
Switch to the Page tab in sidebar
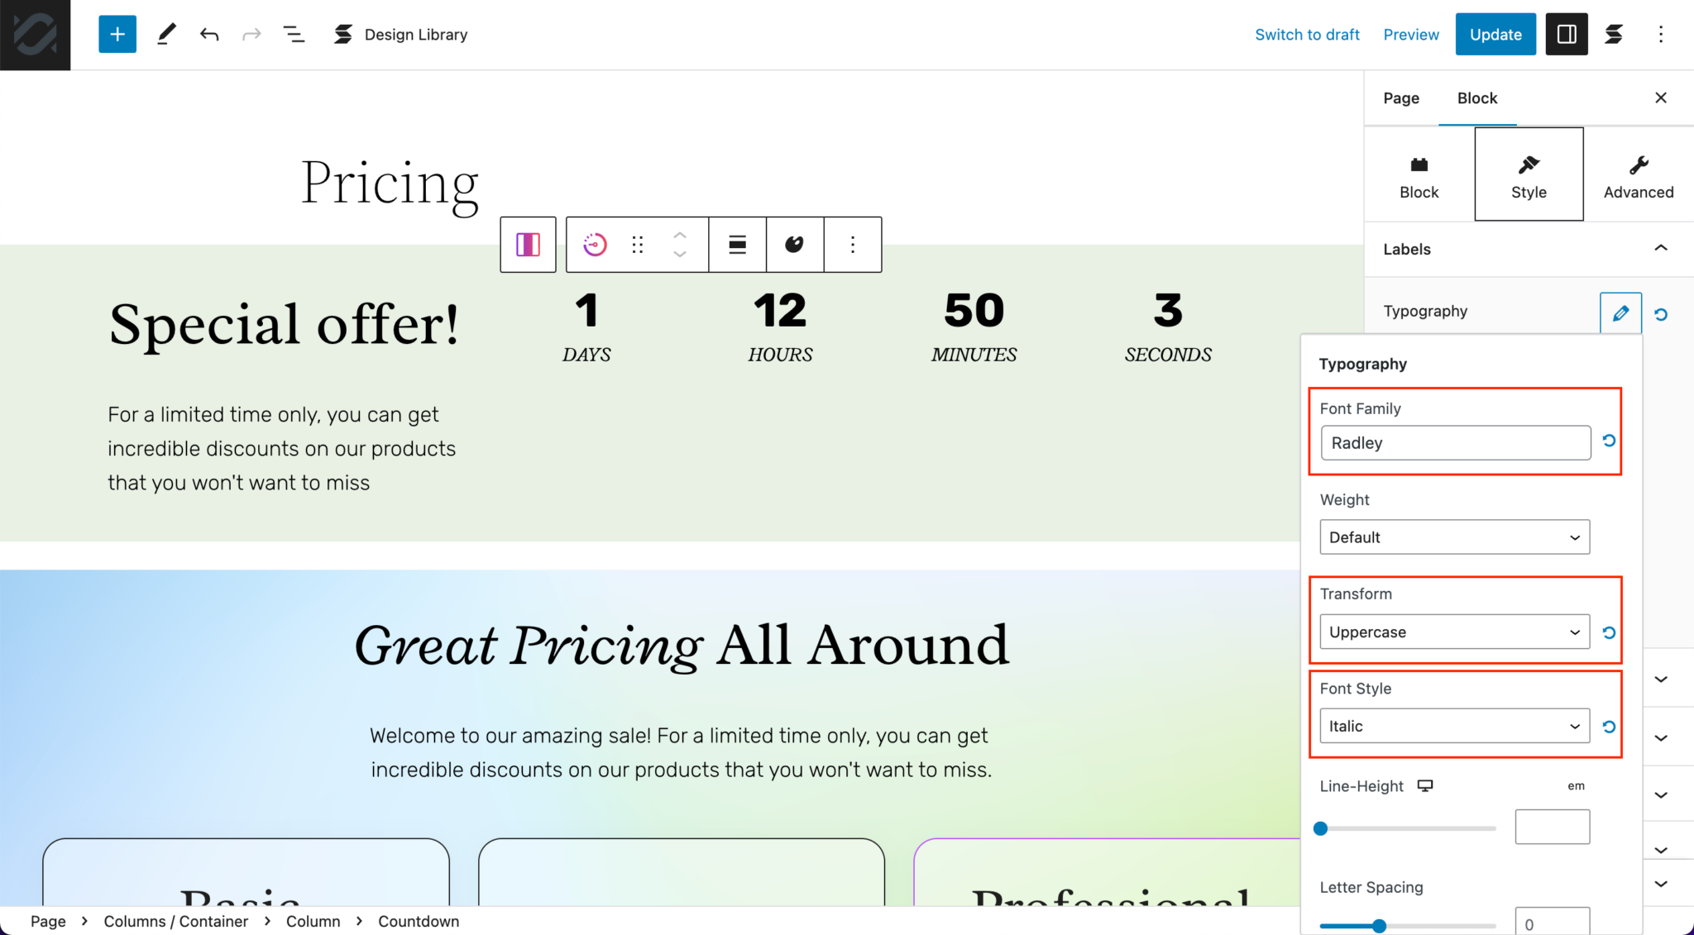coord(1400,98)
